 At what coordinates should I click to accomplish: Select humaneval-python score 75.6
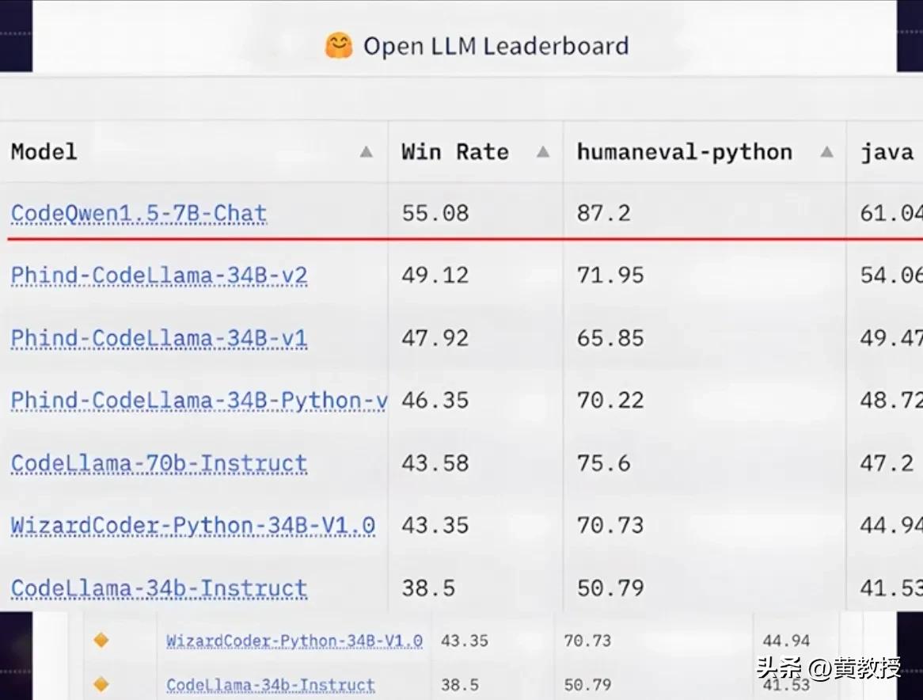603,463
